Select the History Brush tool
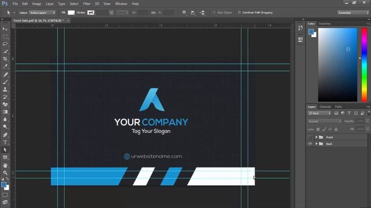The height and width of the screenshot is (208, 371). (x=5, y=97)
